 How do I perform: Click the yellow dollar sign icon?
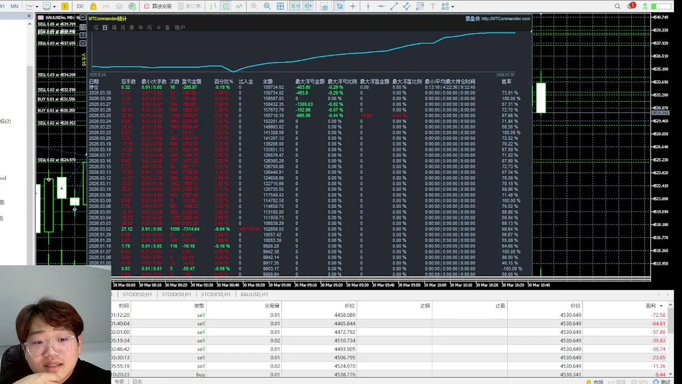click(65, 6)
